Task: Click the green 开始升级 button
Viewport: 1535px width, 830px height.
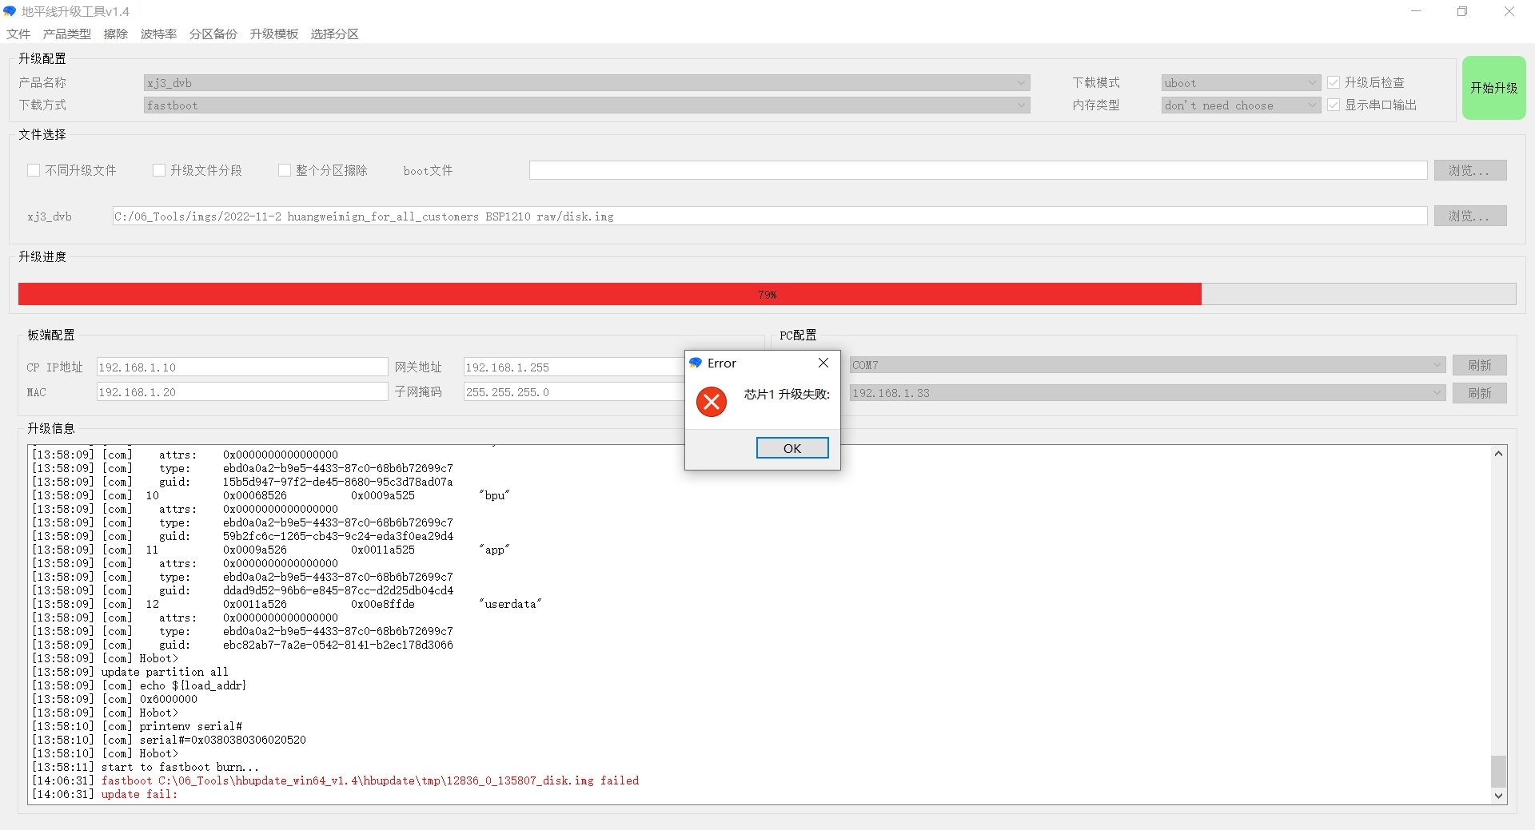Action: 1493,88
